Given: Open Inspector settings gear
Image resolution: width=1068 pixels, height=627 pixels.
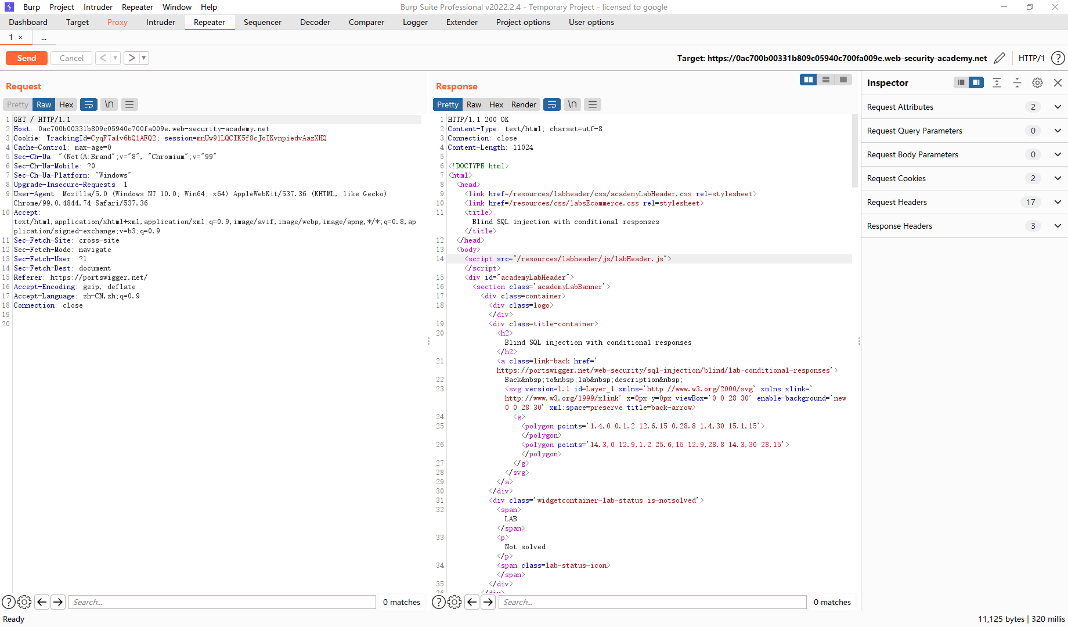Looking at the screenshot, I should tap(1037, 82).
